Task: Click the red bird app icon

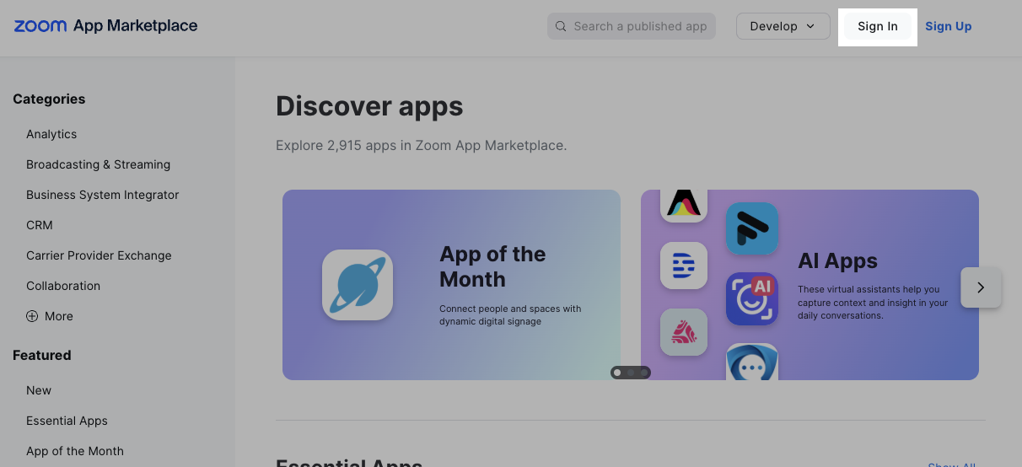Action: pyautogui.click(x=684, y=332)
